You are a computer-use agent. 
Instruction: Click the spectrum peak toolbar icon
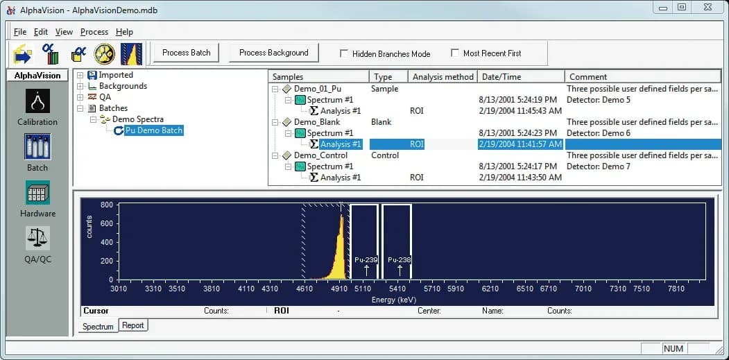point(132,54)
